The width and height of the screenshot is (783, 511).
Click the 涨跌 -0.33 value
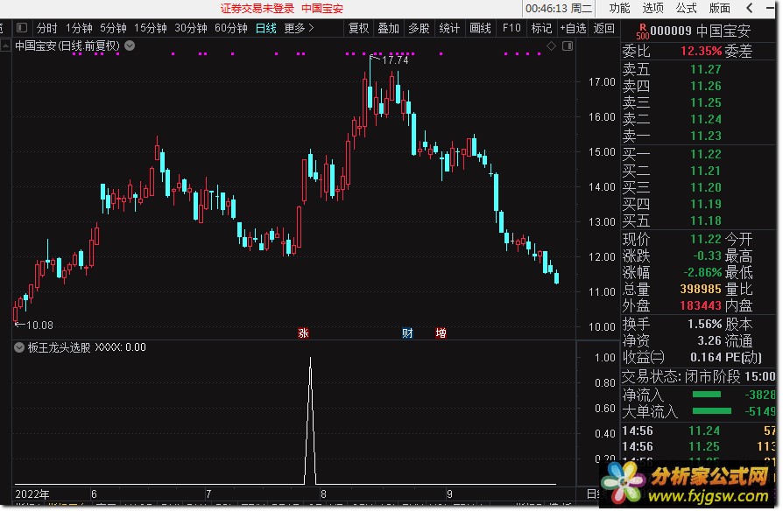707,256
